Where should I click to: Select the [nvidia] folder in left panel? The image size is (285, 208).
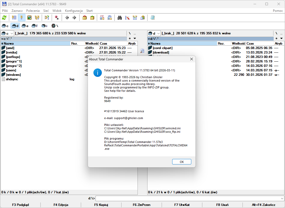point(69,52)
